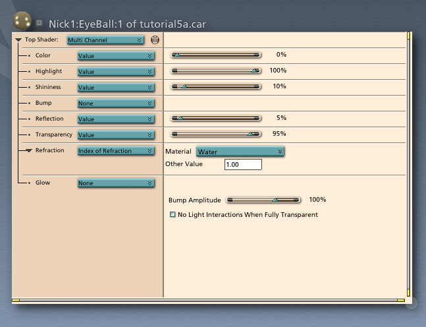
Task: Delete the top shader with the trash icon
Action: pyautogui.click(x=155, y=40)
